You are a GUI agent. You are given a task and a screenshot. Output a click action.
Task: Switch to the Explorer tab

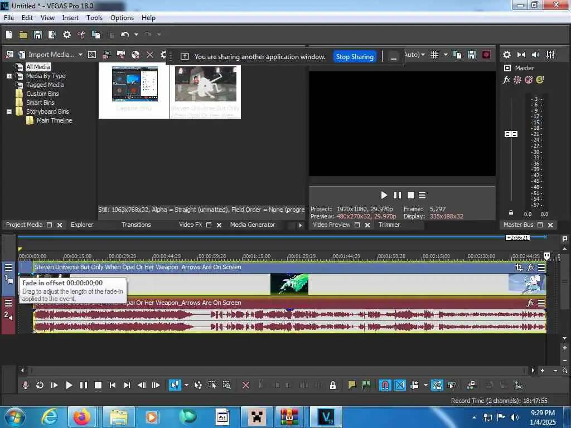point(82,225)
